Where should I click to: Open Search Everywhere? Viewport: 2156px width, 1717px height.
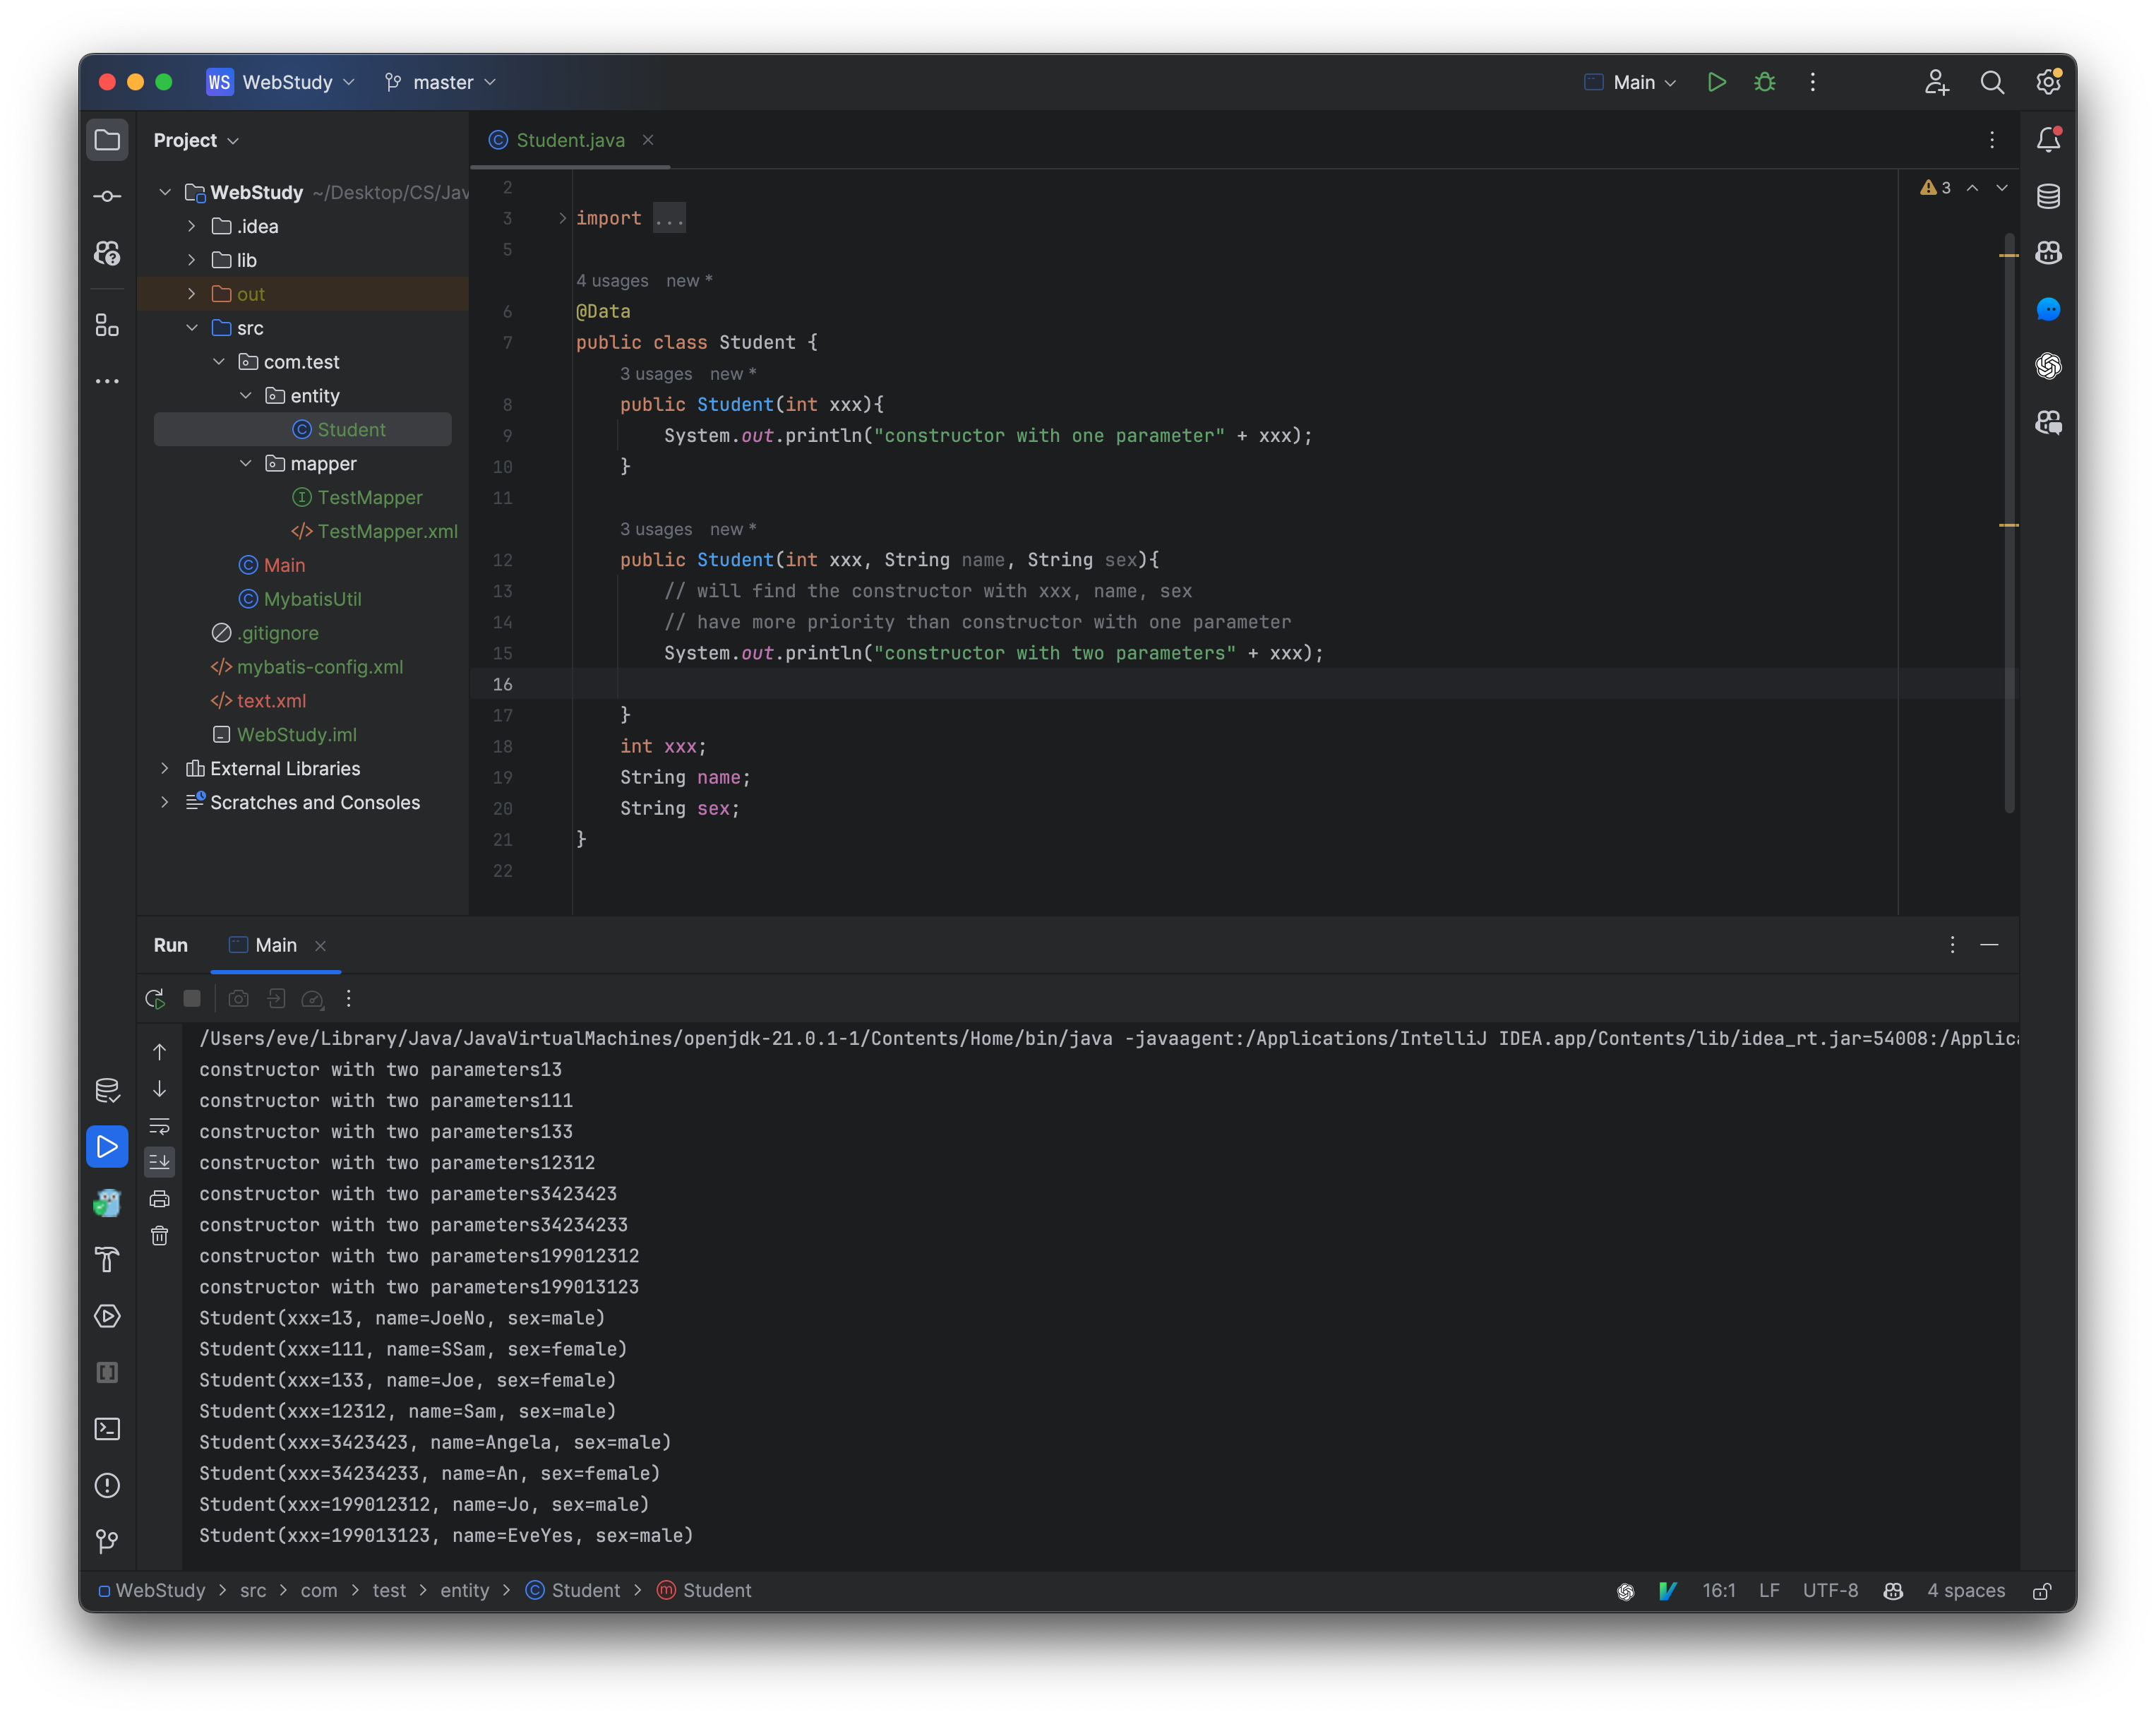click(x=1992, y=82)
